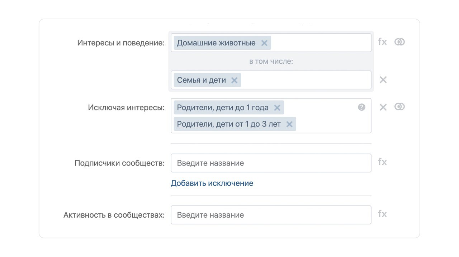Click the в том числе caption
The image size is (459, 257).
[271, 61]
